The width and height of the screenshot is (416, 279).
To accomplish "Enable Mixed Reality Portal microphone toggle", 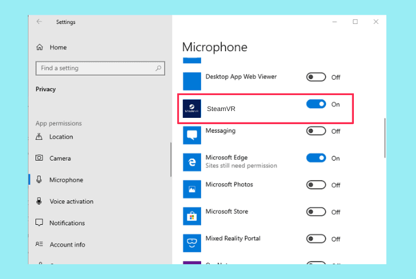I will [316, 239].
